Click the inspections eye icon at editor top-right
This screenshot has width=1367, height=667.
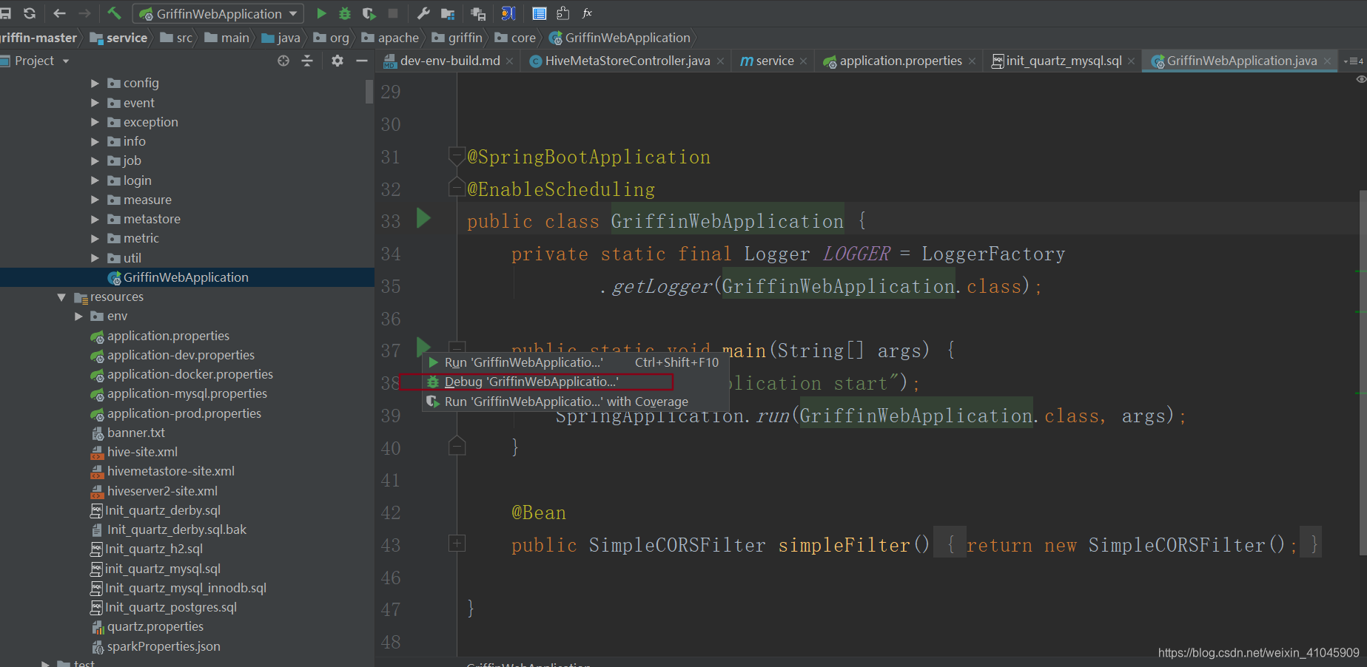click(1361, 79)
